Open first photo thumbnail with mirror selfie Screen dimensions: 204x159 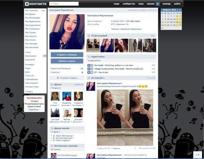tap(93, 45)
